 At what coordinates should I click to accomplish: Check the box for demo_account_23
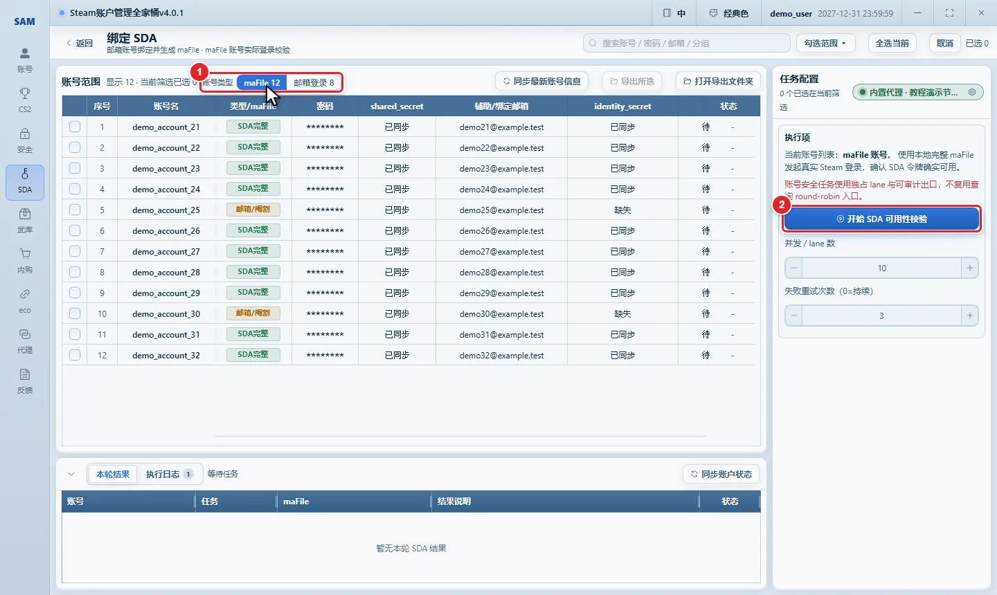tap(75, 168)
